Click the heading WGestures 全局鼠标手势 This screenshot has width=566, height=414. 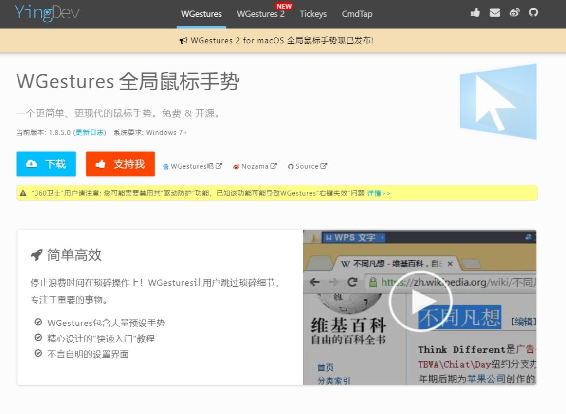(x=128, y=81)
